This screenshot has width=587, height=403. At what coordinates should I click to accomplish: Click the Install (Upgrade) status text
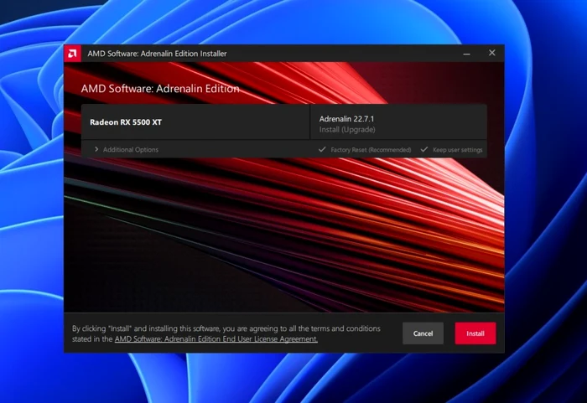point(347,130)
